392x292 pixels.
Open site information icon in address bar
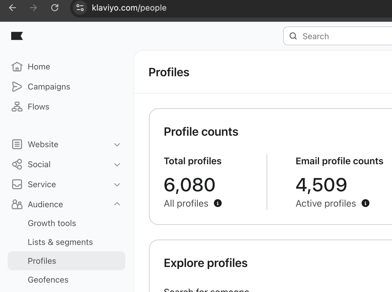click(80, 8)
